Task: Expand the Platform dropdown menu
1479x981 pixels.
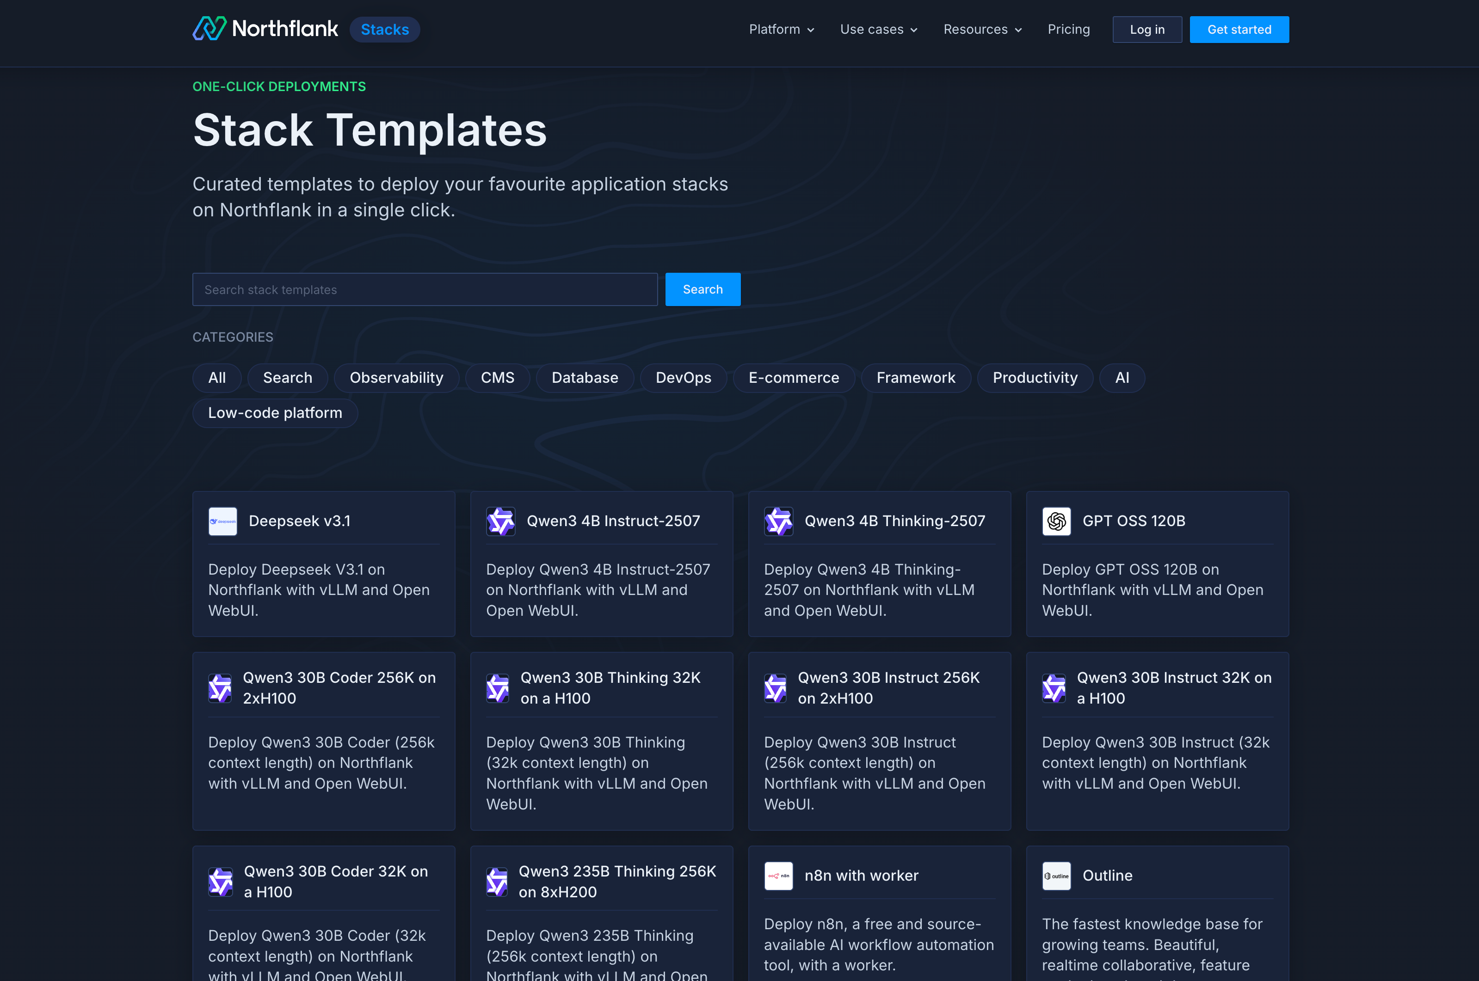Action: (782, 30)
